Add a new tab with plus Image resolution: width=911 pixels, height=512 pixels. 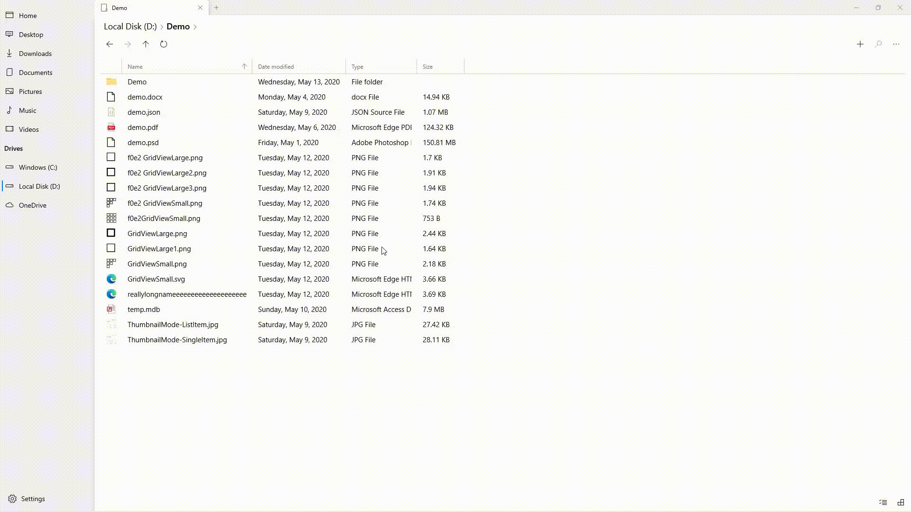(216, 8)
